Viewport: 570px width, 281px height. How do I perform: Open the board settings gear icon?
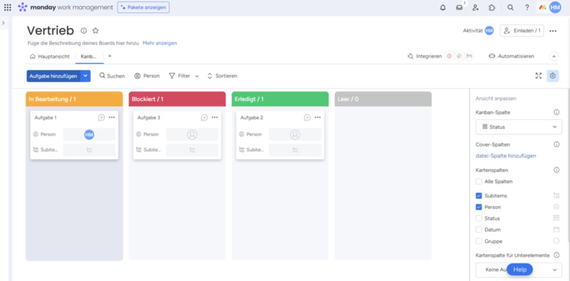pyautogui.click(x=552, y=75)
